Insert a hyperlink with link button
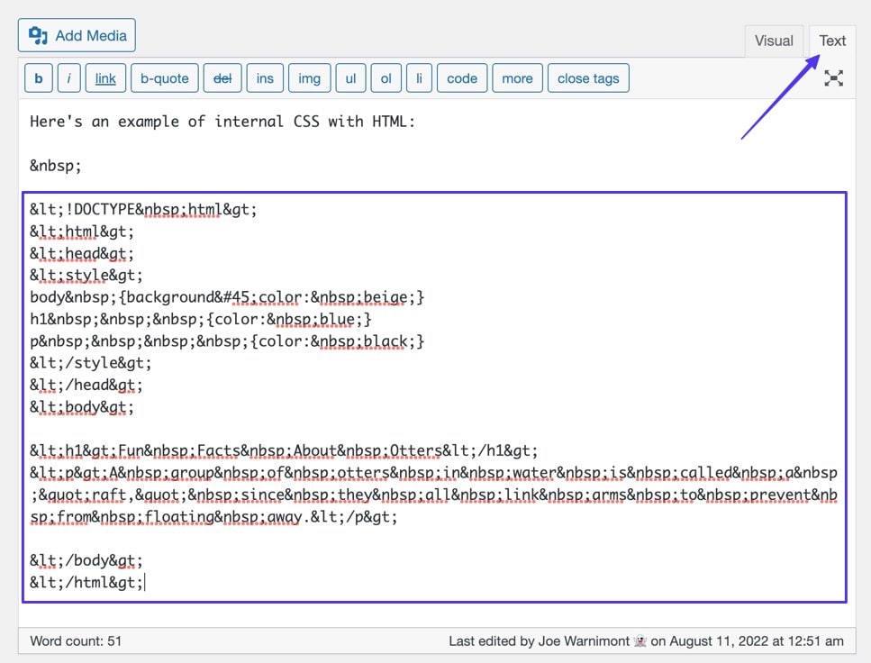Screen dimensions: 871x663 105,78
